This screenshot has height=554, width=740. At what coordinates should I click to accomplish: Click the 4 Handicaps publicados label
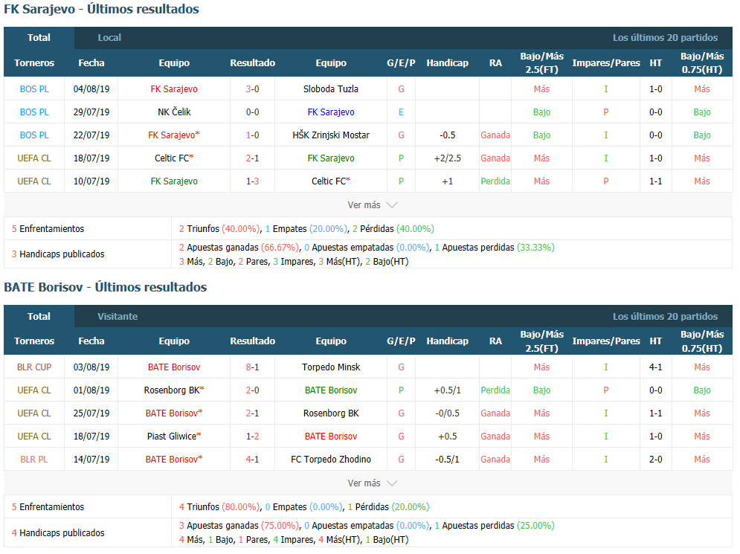coord(58,532)
